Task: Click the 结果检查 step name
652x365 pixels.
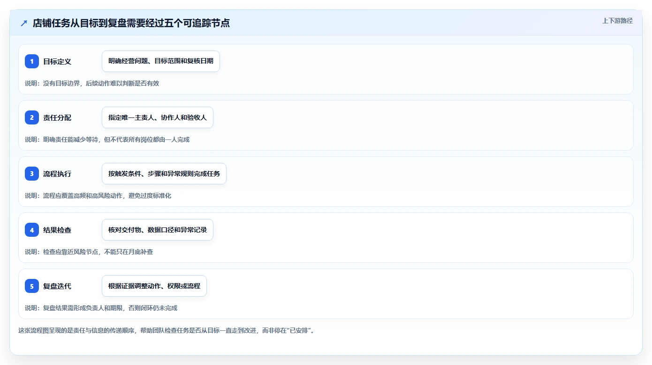Action: [57, 230]
